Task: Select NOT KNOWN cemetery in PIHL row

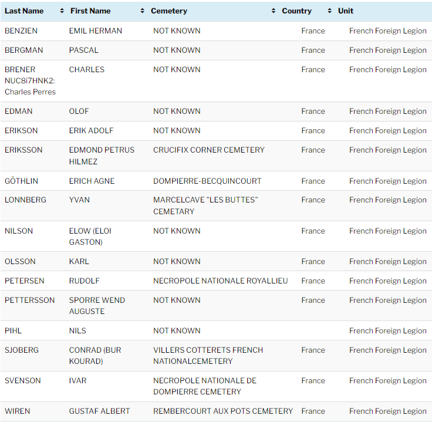Action: (177, 330)
